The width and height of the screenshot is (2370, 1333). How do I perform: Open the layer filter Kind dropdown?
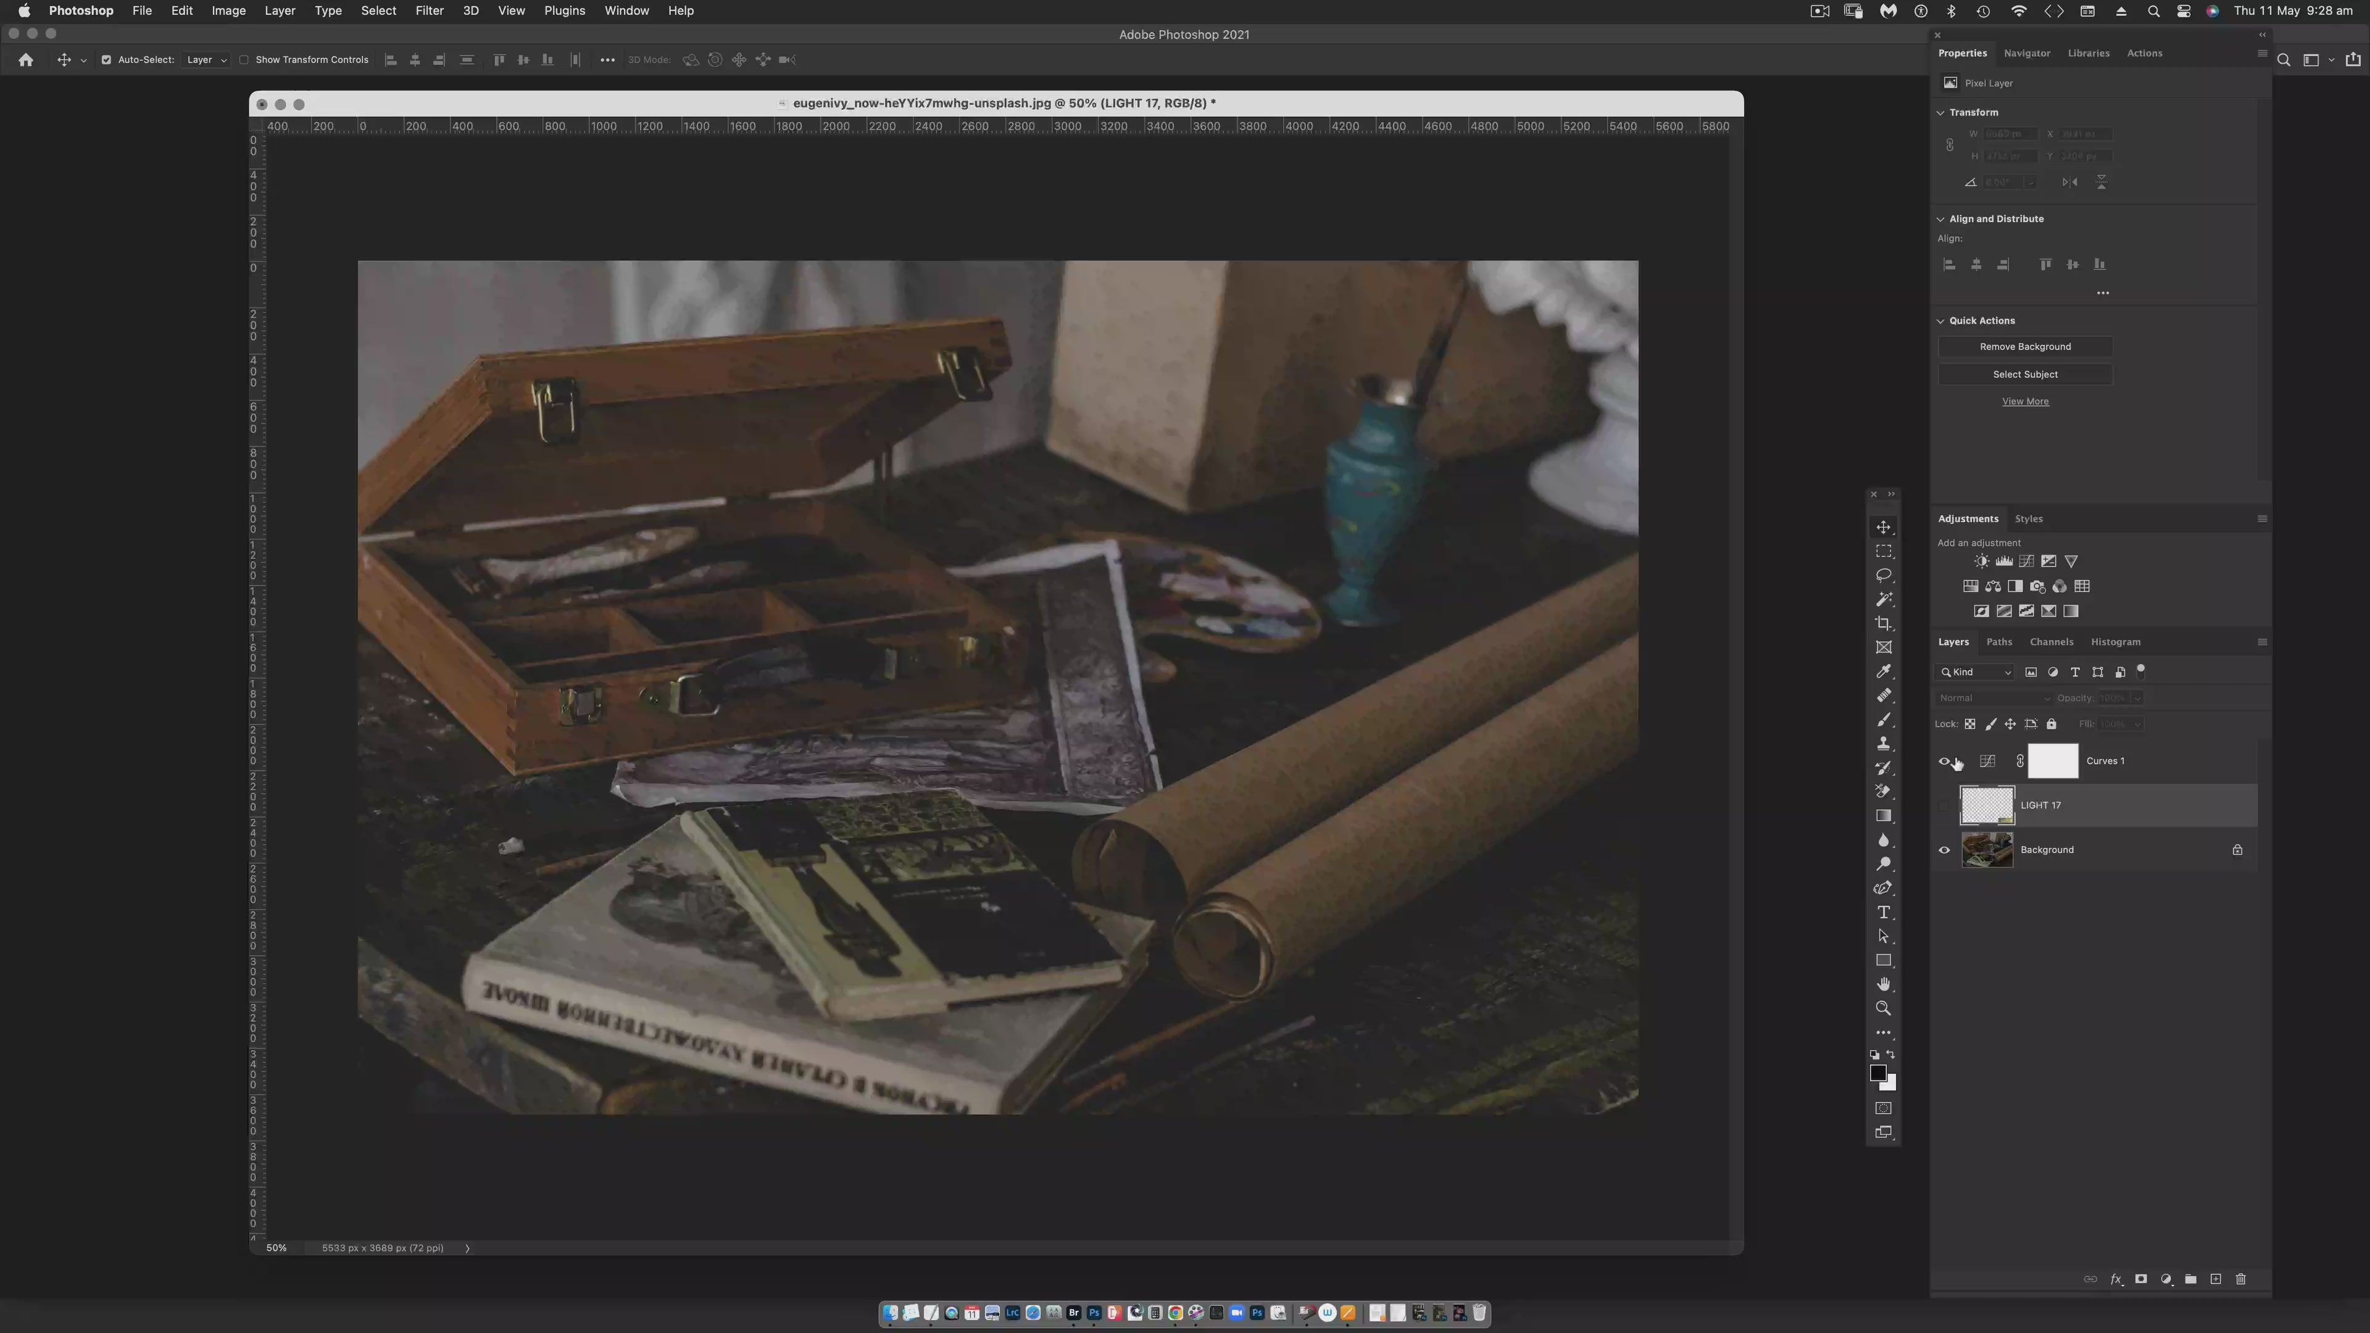pos(1976,673)
